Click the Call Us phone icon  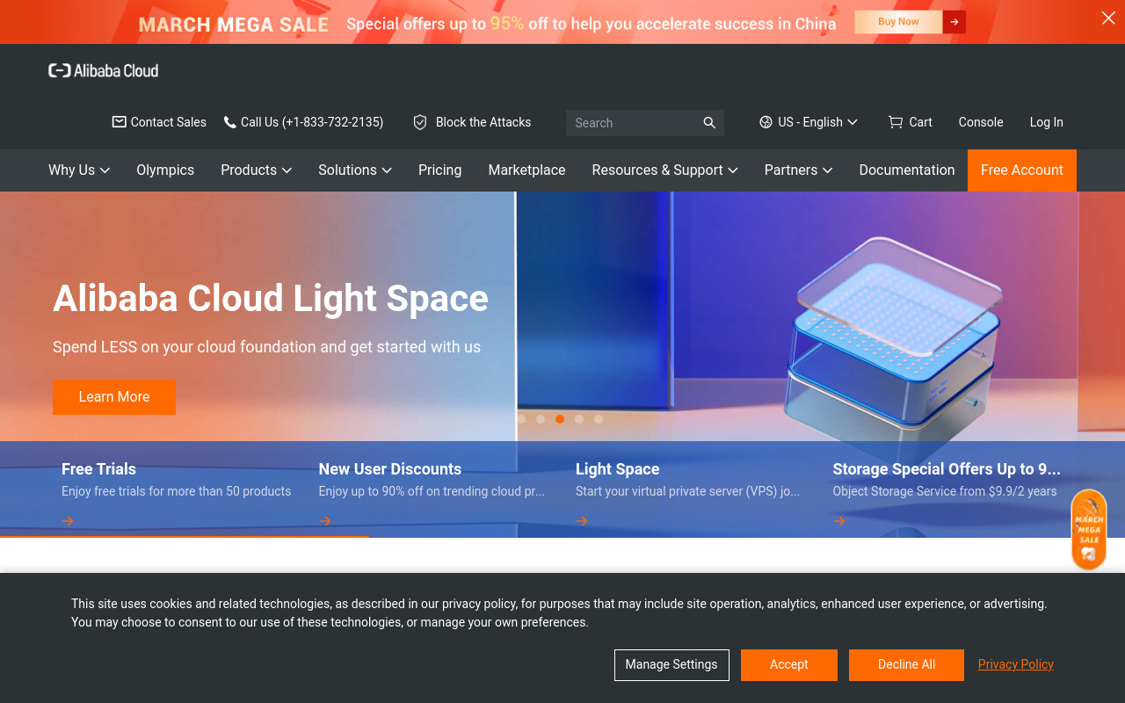[x=230, y=122]
